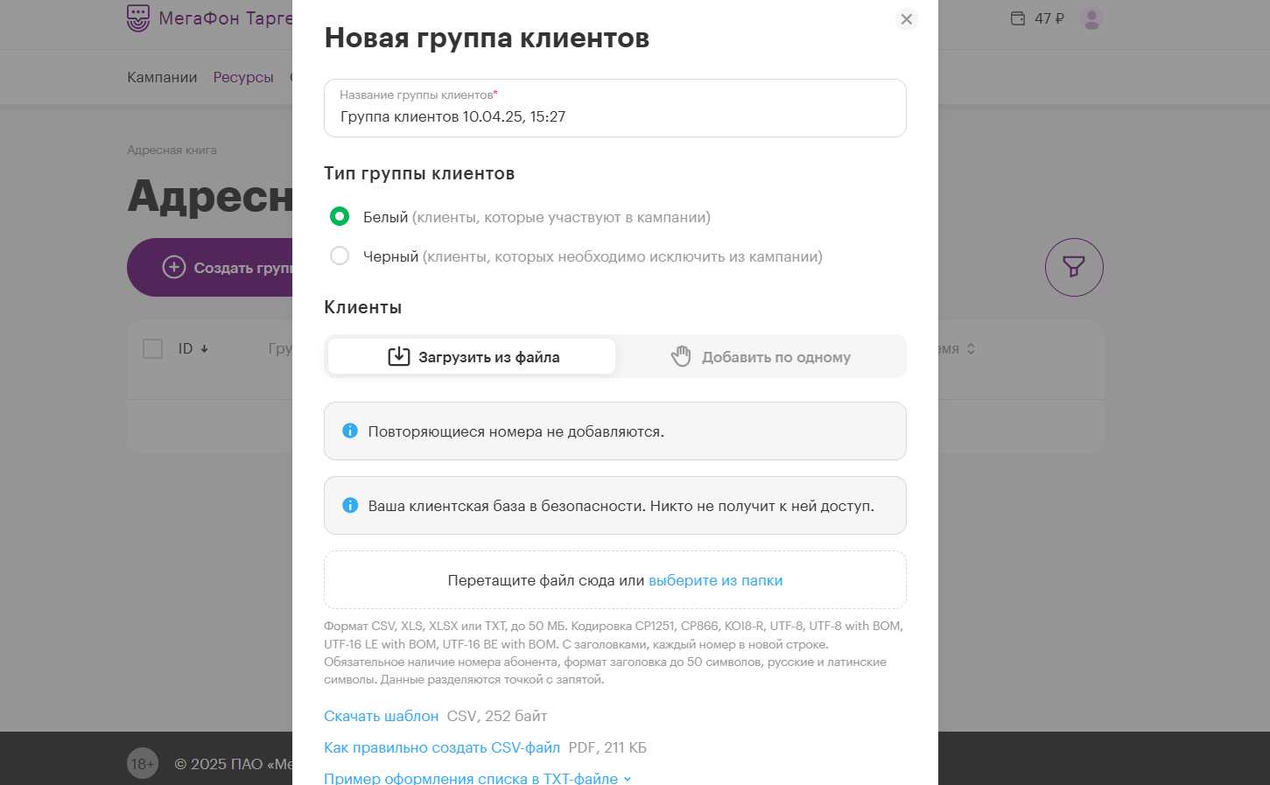Click the 18+ age badge in footer

(143, 764)
